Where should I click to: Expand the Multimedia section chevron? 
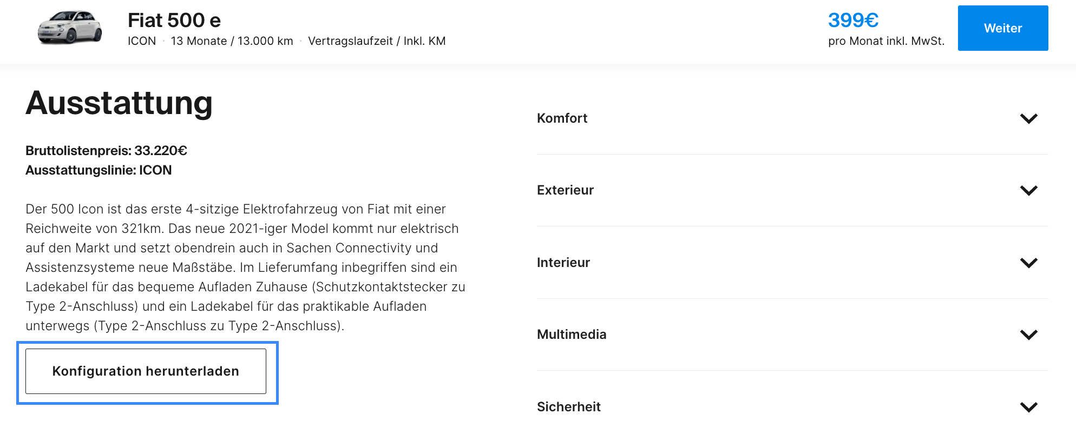1028,335
